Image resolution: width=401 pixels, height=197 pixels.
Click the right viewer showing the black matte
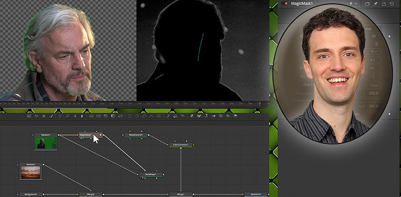[x=203, y=50]
